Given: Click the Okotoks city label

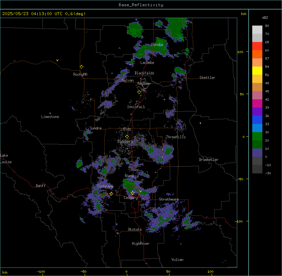Looking at the screenshot, I should [135, 229].
